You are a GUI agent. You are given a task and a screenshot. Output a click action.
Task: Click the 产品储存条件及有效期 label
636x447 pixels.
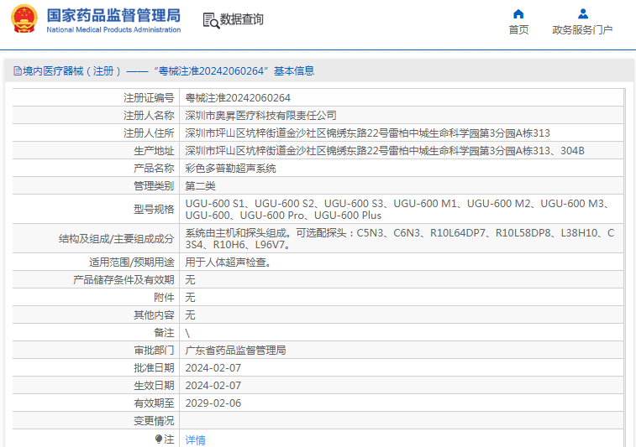tap(124, 280)
